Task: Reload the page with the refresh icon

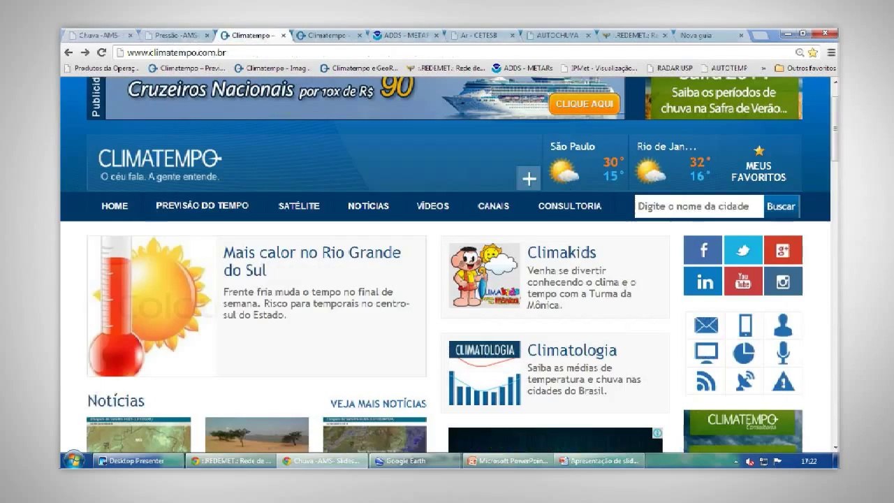Action: point(101,52)
